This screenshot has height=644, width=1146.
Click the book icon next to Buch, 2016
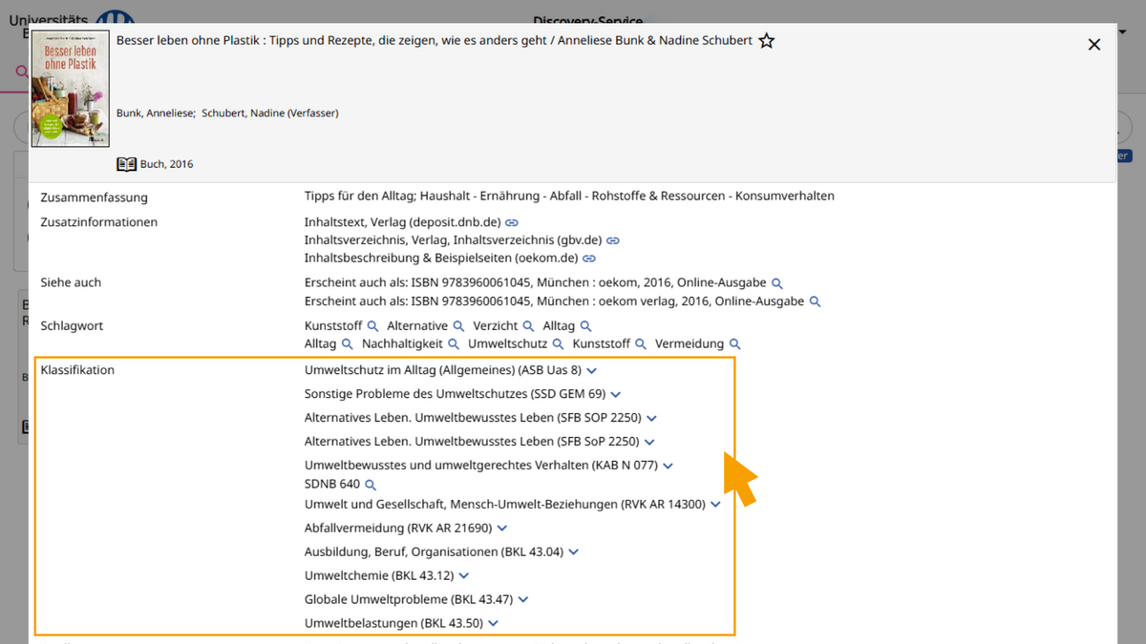126,163
